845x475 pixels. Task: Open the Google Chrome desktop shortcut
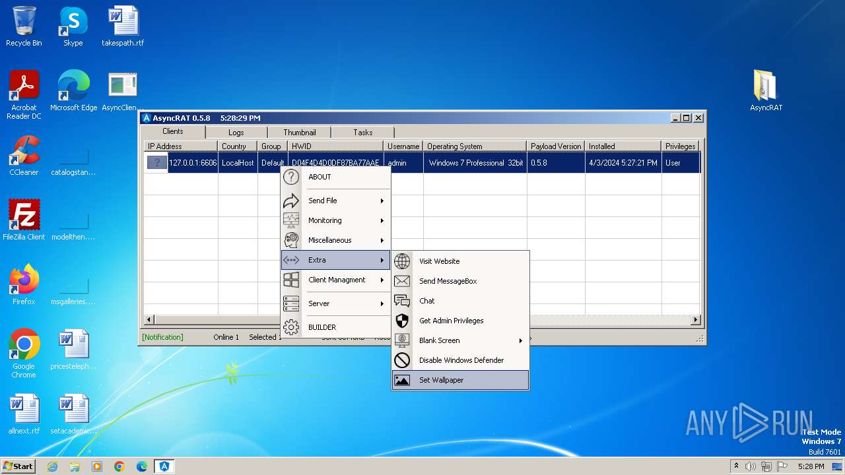click(24, 354)
